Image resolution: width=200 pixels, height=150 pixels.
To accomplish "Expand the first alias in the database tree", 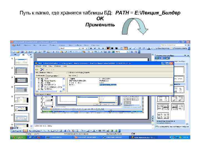I will tap(39, 79).
